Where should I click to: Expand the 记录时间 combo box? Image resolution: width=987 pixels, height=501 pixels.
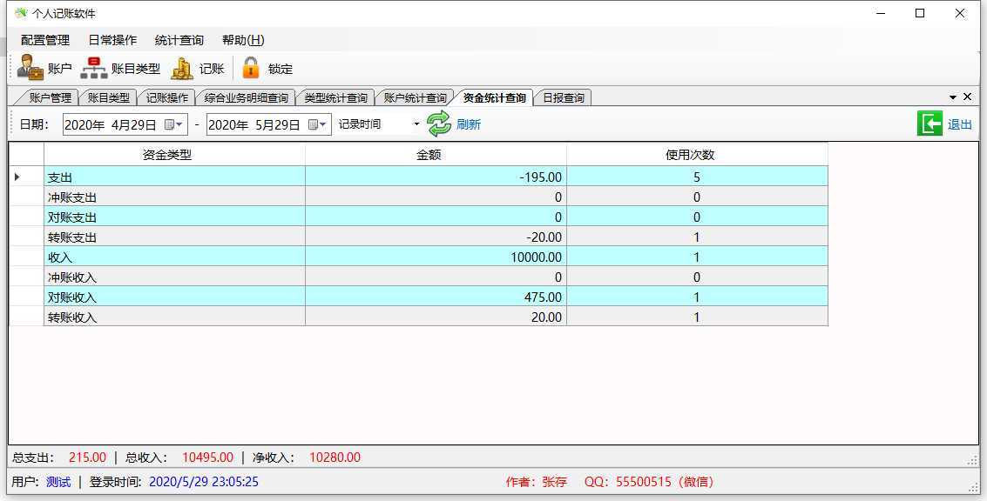[416, 124]
